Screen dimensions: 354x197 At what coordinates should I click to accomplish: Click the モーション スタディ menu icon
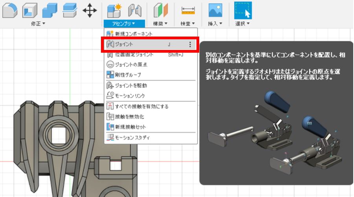click(110, 137)
